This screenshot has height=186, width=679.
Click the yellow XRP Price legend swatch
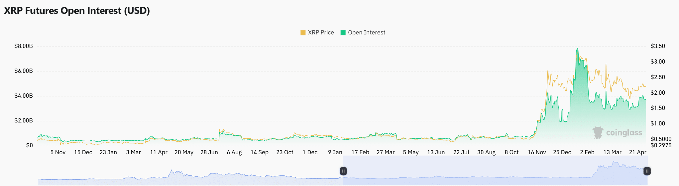(x=303, y=32)
